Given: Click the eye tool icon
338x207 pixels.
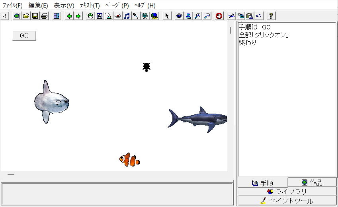Looking at the screenshot, I should [179, 16].
